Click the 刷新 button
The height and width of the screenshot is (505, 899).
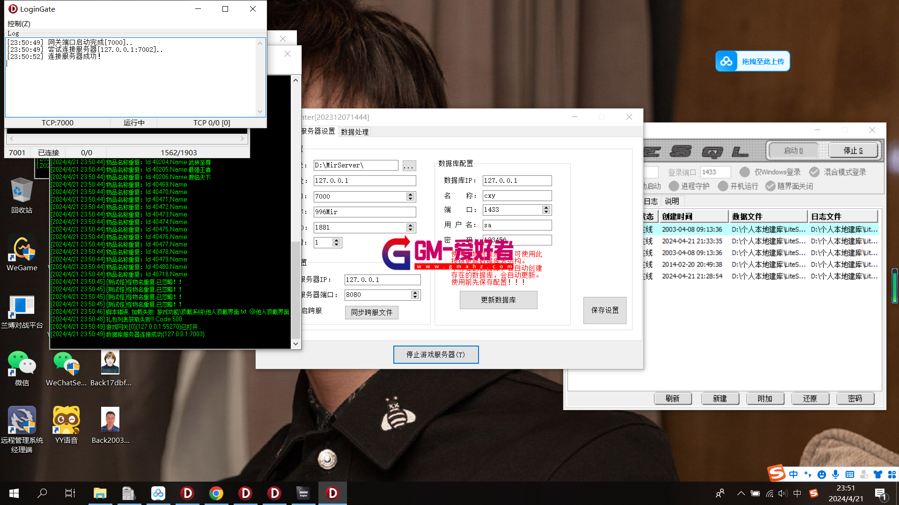[x=672, y=398]
